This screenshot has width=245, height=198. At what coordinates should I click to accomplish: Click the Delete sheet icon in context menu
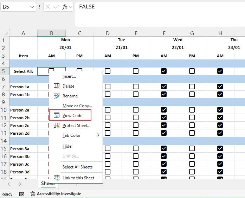(x=57, y=86)
